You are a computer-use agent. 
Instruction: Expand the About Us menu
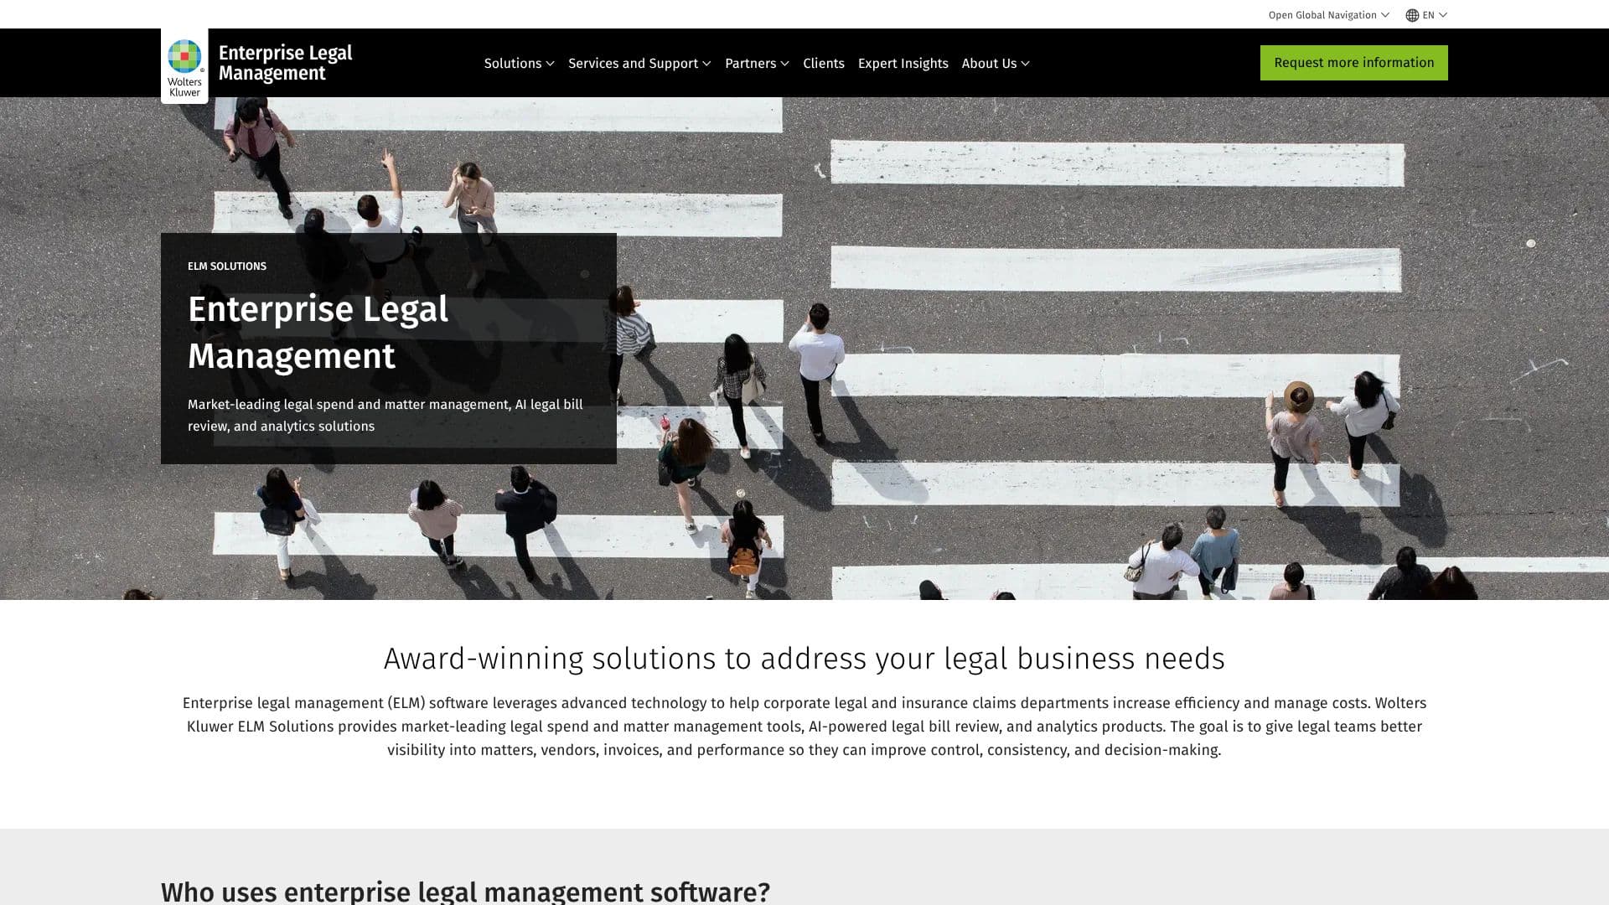pos(996,64)
